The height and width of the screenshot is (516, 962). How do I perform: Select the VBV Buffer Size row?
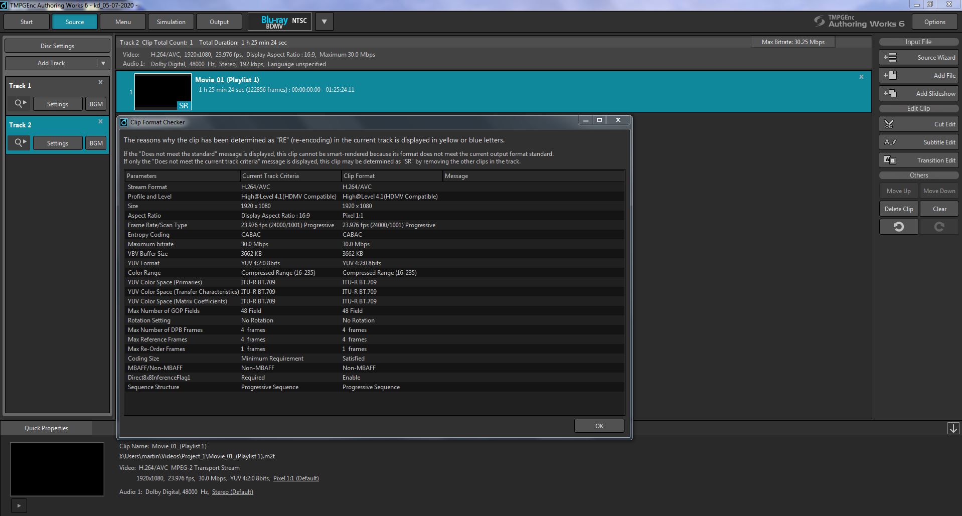[375, 254]
